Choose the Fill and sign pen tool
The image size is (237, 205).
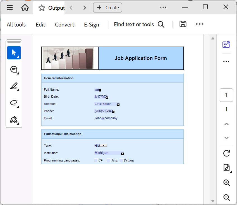[x=14, y=120]
